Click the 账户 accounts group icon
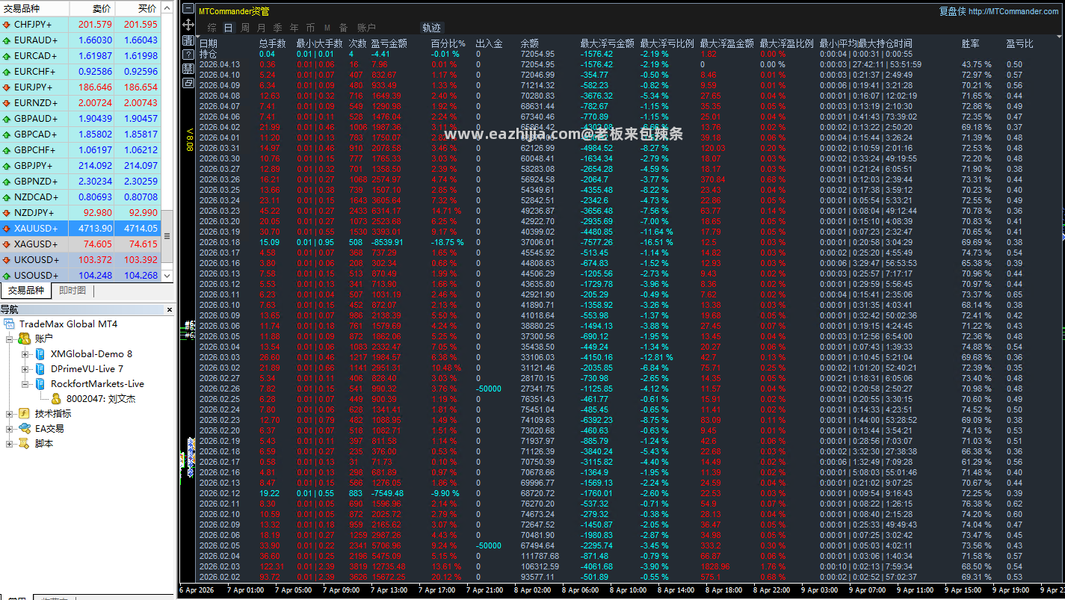This screenshot has height=600, width=1065. click(x=25, y=339)
